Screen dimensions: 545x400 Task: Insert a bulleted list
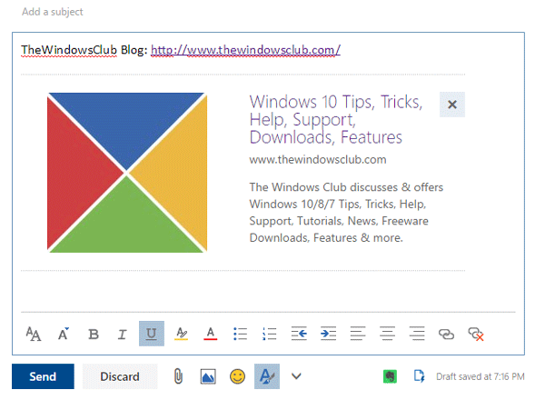tap(240, 334)
